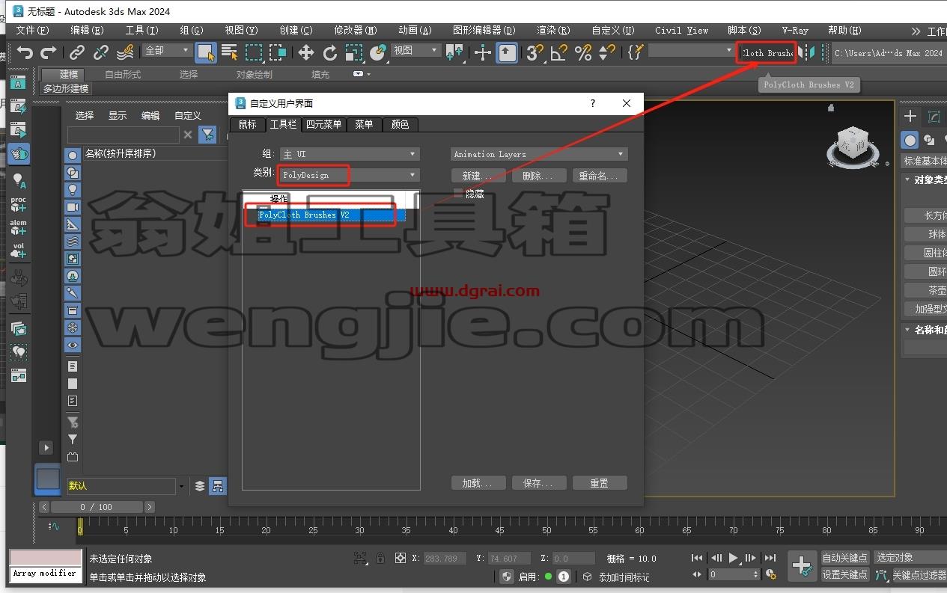Open the 修改器(M) menu
Screen dimensions: 947x593
pyautogui.click(x=356, y=31)
